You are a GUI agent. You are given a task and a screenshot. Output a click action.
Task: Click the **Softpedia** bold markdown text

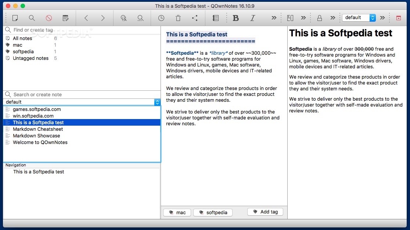[x=182, y=53]
